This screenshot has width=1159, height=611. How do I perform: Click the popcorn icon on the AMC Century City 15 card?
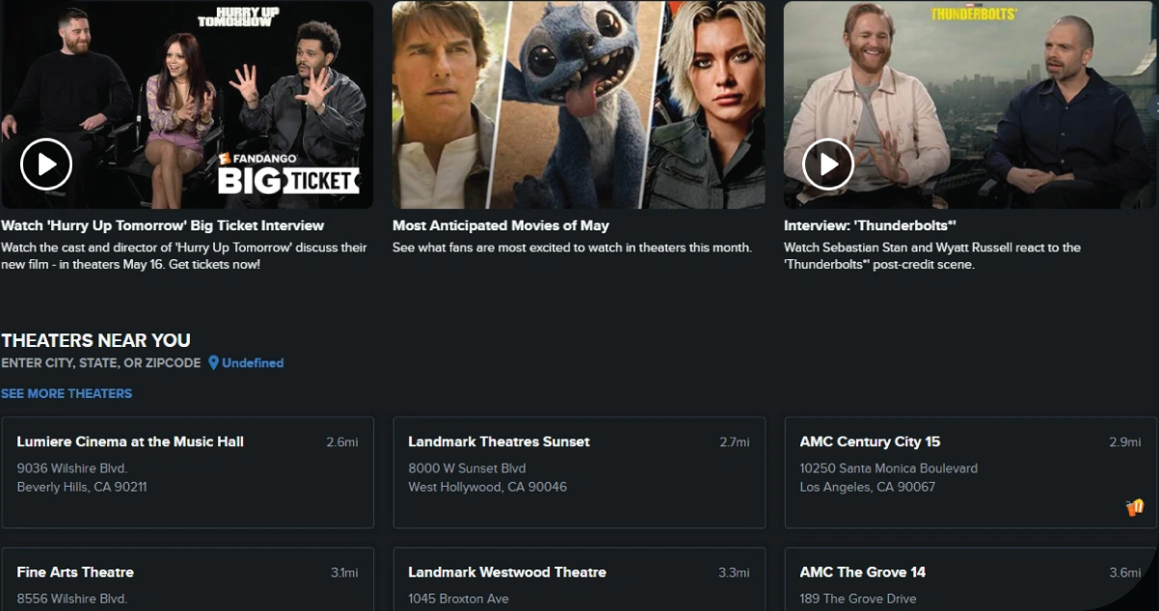(1135, 507)
